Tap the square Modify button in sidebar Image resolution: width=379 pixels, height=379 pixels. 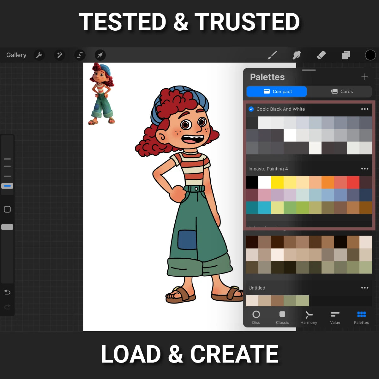tap(7, 209)
